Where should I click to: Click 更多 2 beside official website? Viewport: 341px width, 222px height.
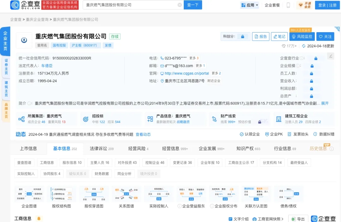point(216,73)
